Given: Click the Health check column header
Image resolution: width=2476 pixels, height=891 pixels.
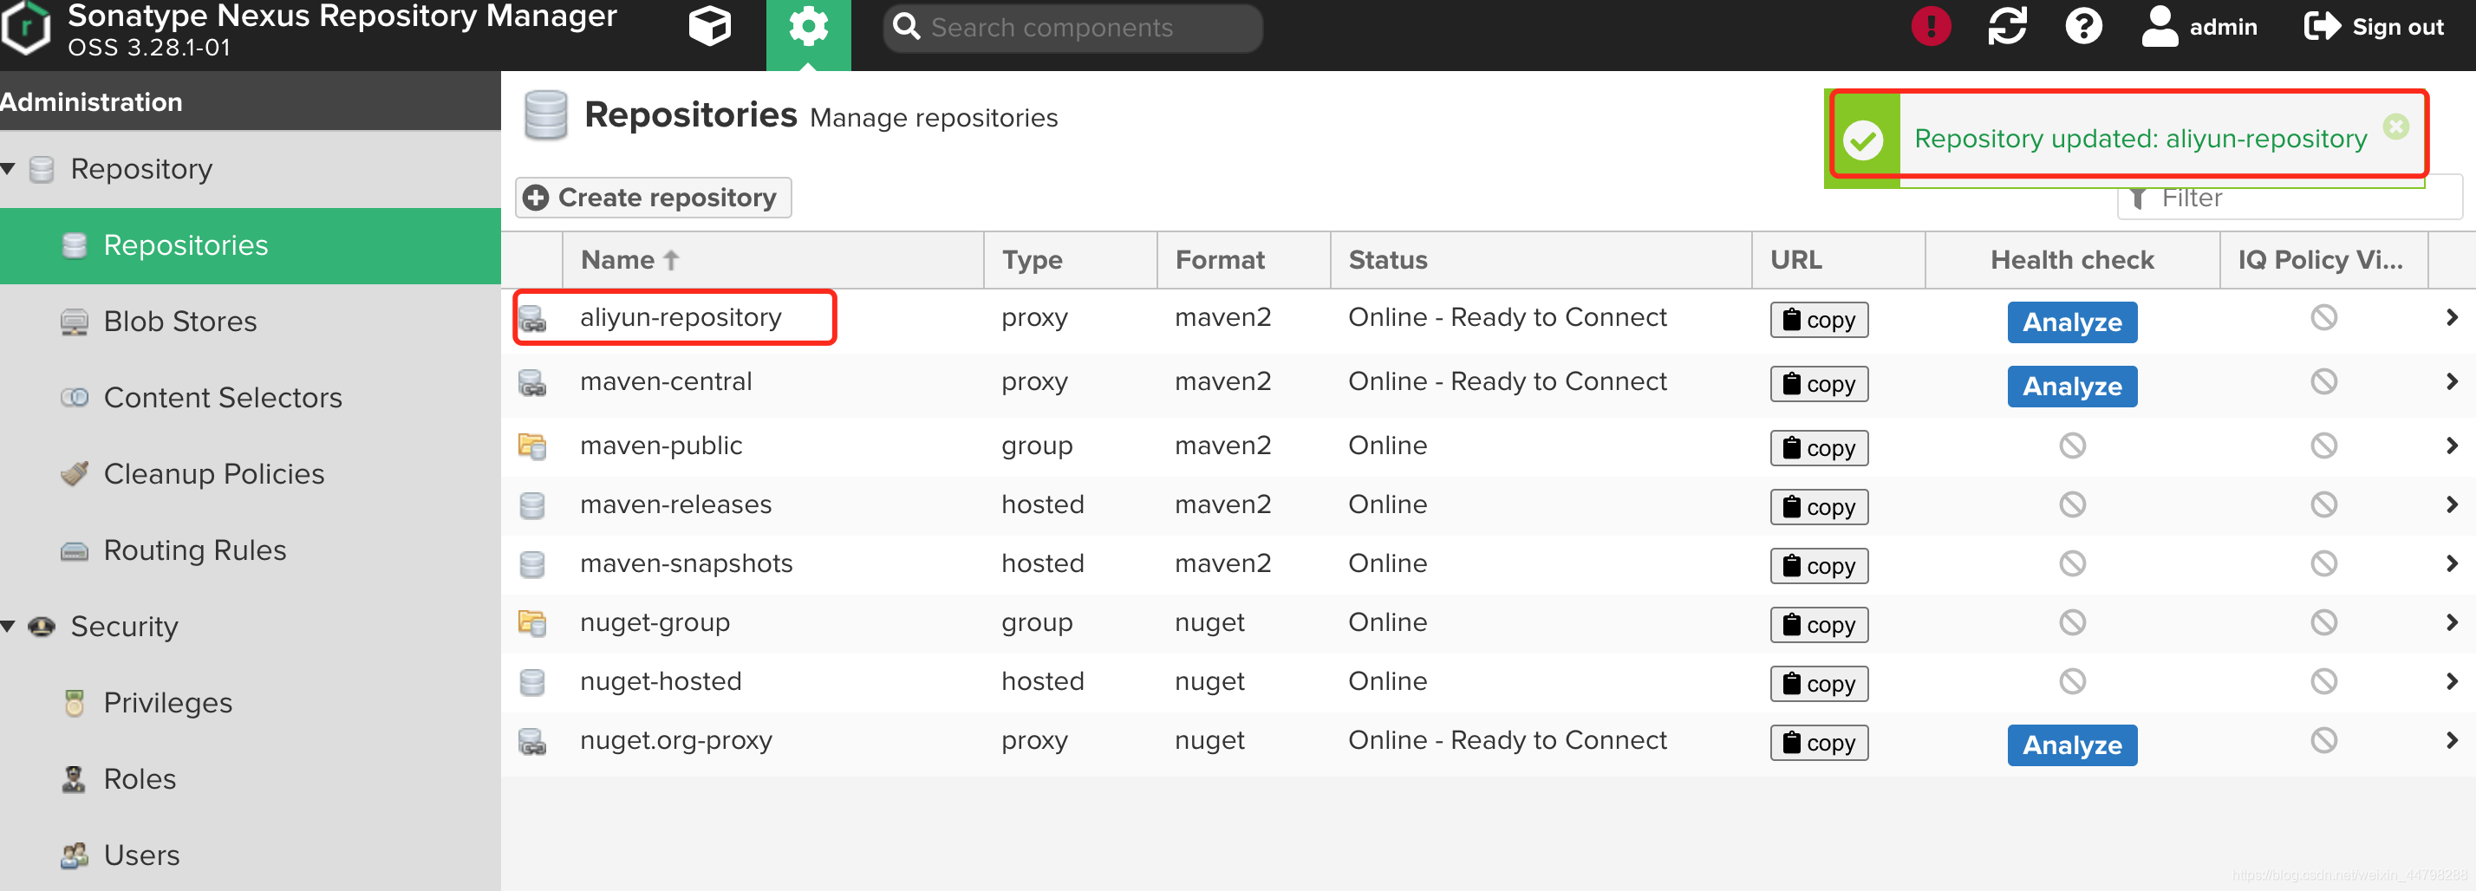Looking at the screenshot, I should [x=2071, y=261].
